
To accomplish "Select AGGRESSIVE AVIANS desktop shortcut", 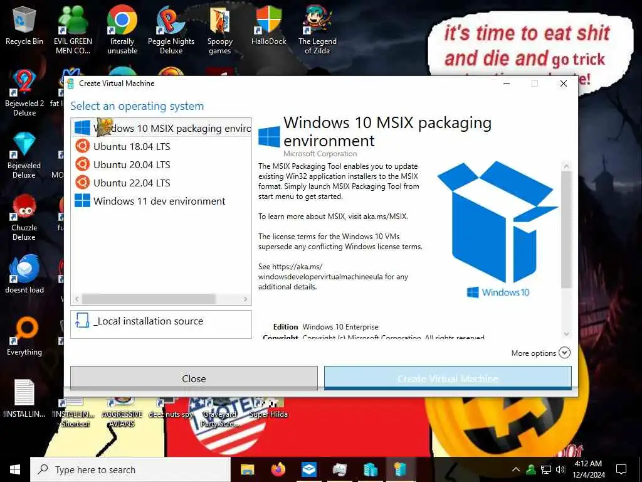I will [x=122, y=412].
